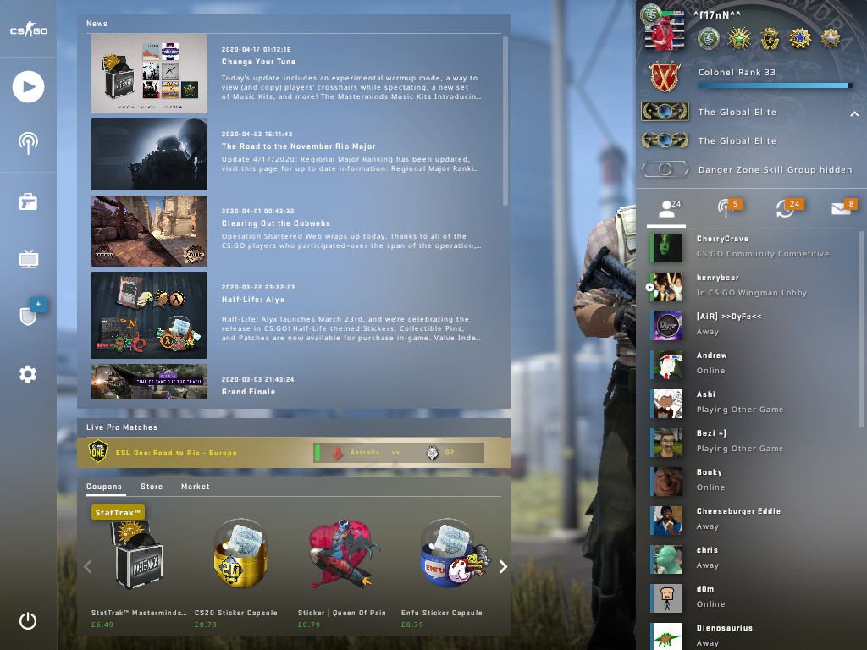867x650 pixels.
Task: Click the news panel scrollbar
Action: (505, 120)
